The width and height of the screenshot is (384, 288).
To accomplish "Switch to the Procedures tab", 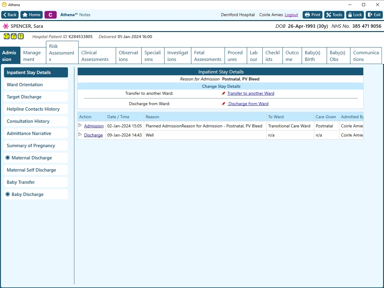I will point(236,56).
